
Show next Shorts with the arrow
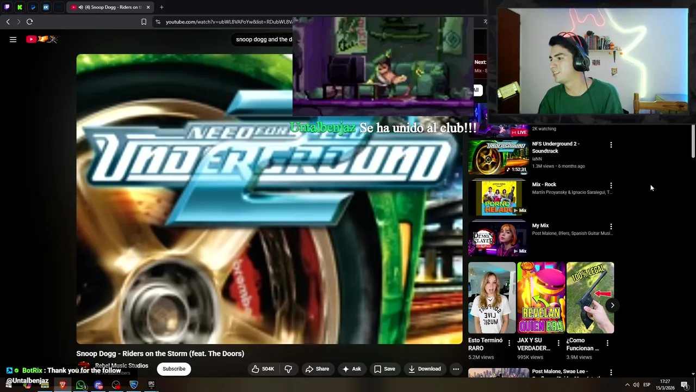612,305
